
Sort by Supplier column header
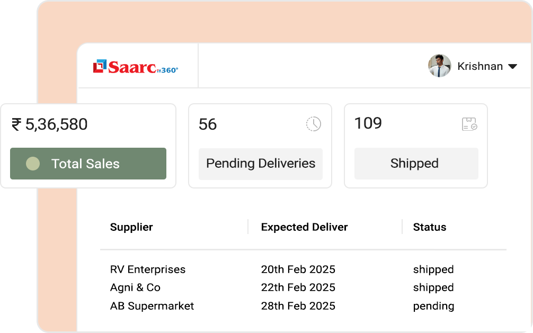(x=131, y=227)
